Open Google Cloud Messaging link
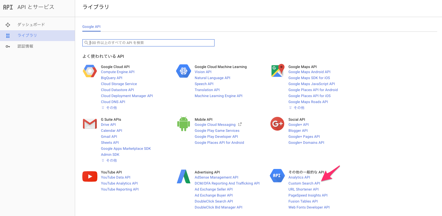This screenshot has height=216, width=442. tap(215, 125)
